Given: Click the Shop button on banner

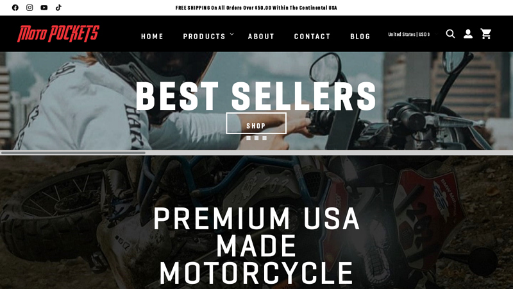Looking at the screenshot, I should (256, 123).
